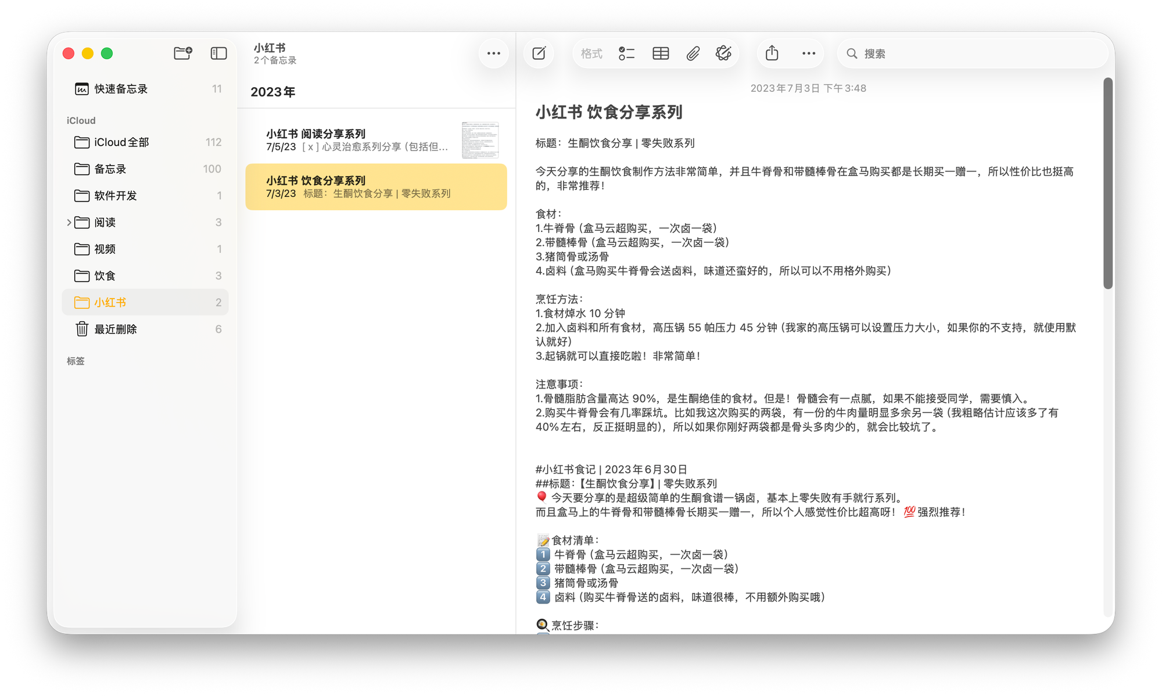The height and width of the screenshot is (696, 1162).
Task: Compose a new note
Action: click(x=539, y=53)
